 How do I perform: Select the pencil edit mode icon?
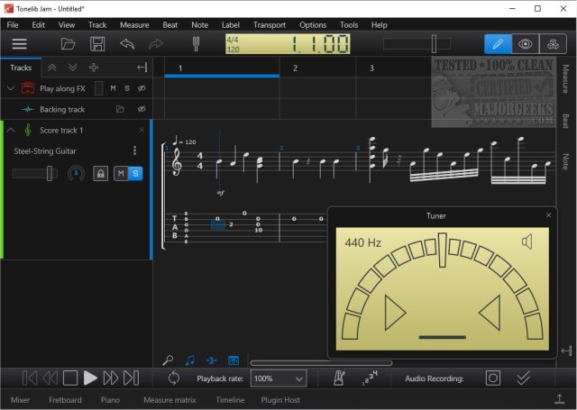[x=497, y=43]
